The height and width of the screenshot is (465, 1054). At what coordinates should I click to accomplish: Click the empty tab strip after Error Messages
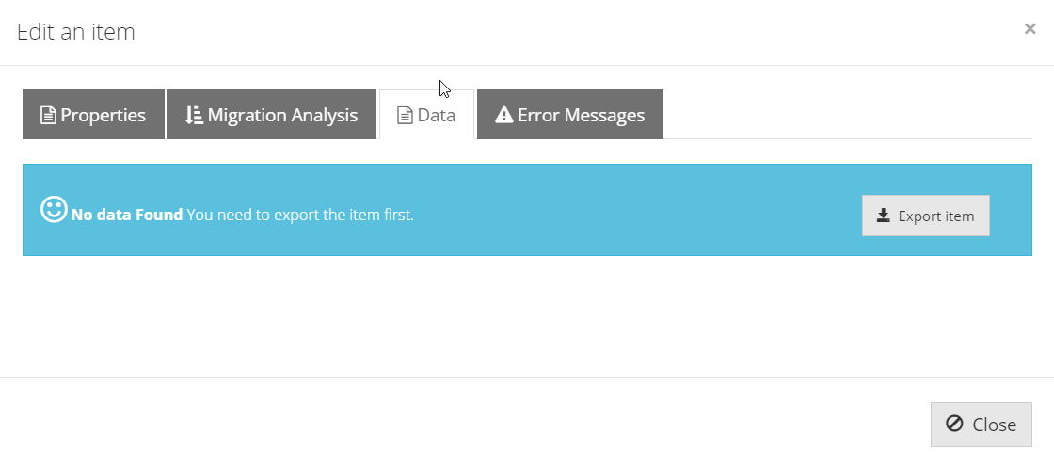(847, 114)
